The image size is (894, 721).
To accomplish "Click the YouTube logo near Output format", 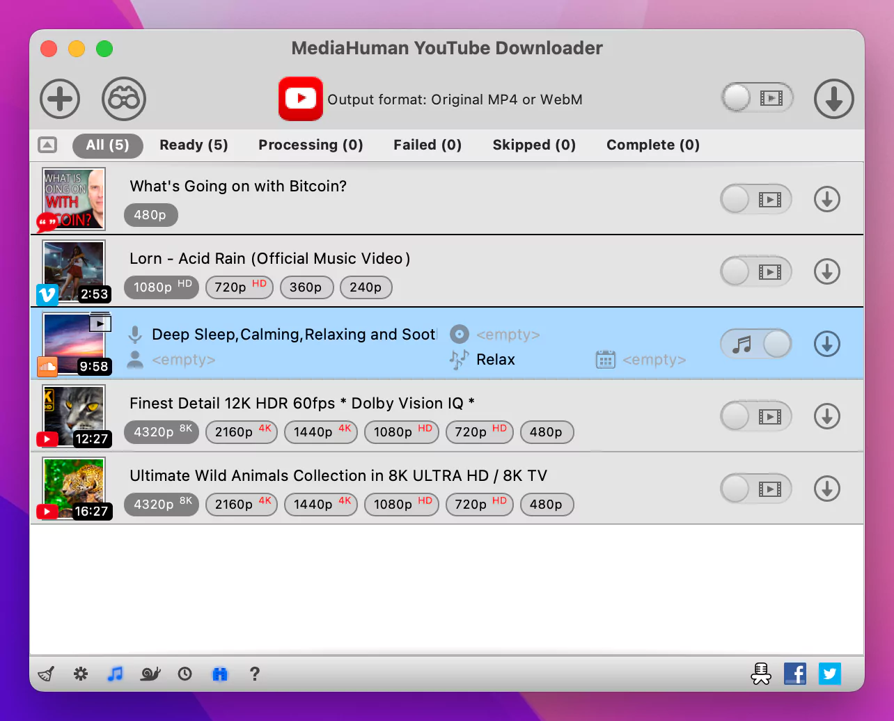I will pos(300,99).
